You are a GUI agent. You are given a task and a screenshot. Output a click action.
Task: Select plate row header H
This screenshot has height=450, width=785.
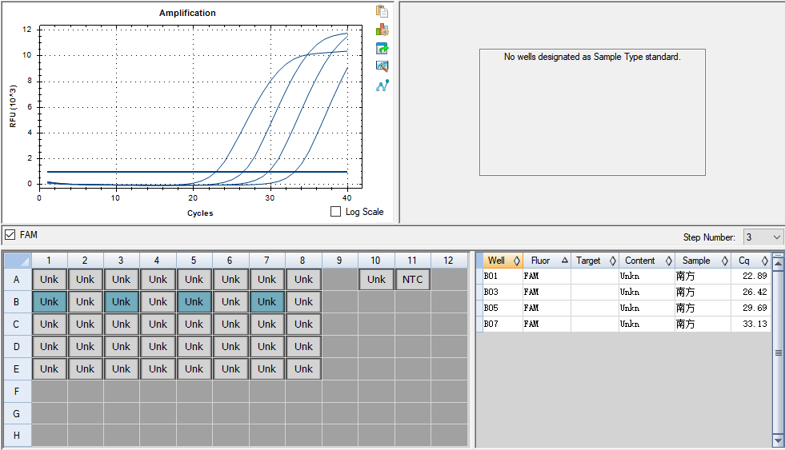[17, 436]
